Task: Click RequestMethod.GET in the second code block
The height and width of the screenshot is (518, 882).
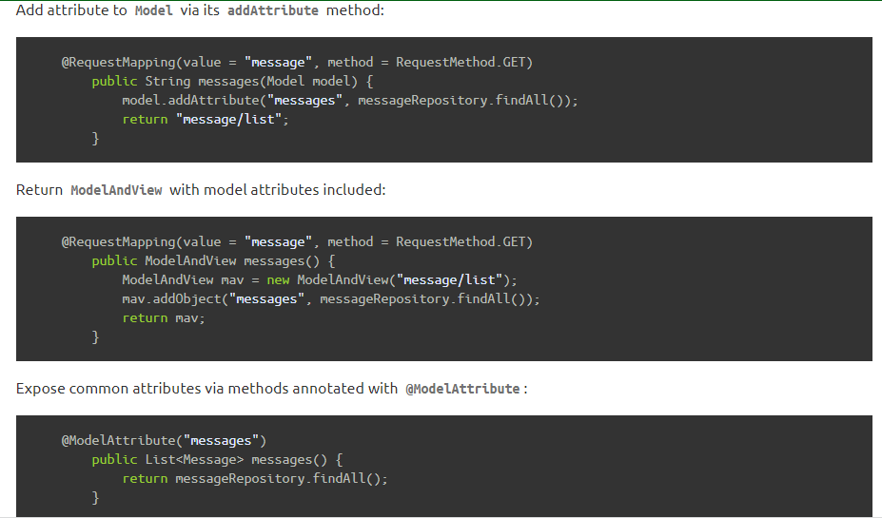Action: [x=462, y=241]
